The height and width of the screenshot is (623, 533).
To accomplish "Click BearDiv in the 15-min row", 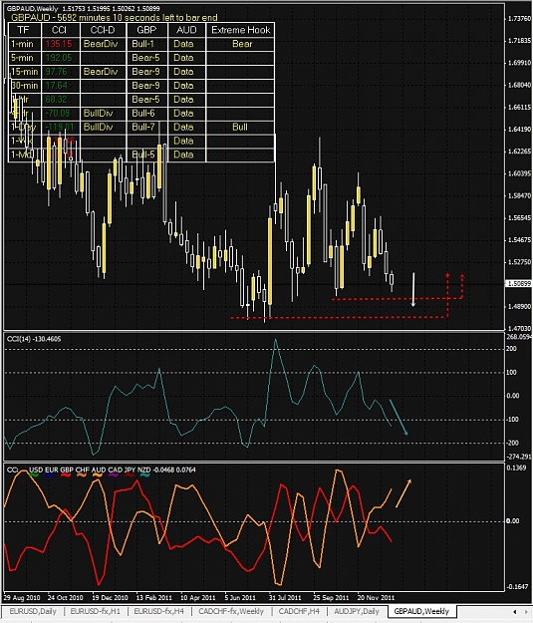I will tap(101, 72).
